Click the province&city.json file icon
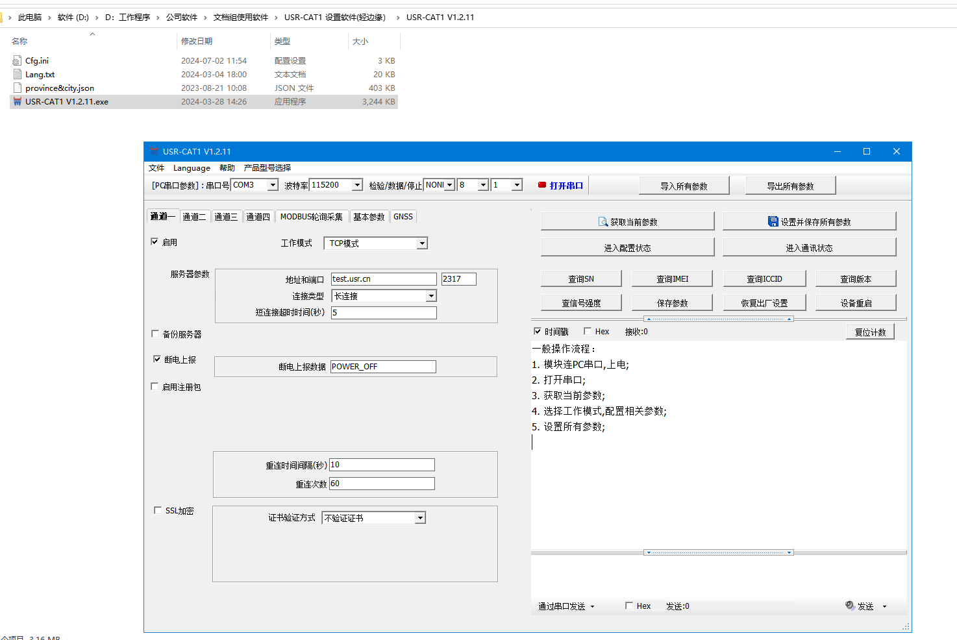Screen dimensions: 957x640 18,88
